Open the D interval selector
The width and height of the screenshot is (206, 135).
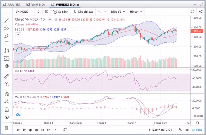38,12
